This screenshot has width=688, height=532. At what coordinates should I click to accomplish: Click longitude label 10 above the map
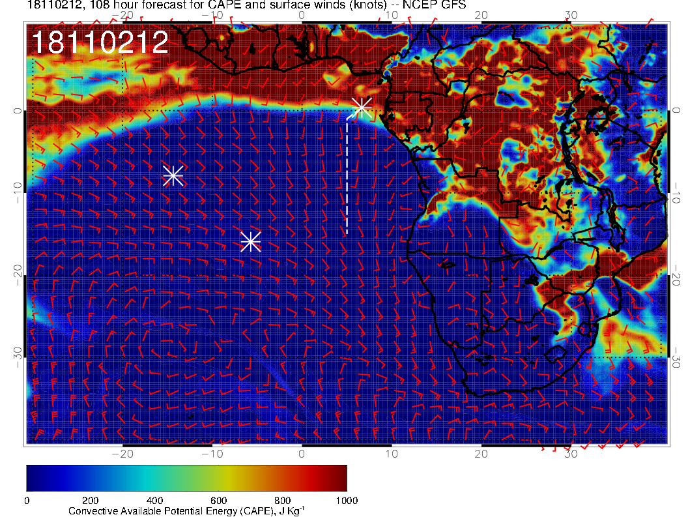click(392, 16)
